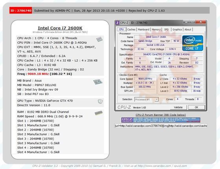Click the Bus Speed 100.32 MHz field
The image size is (220, 169).
pyautogui.click(x=145, y=87)
